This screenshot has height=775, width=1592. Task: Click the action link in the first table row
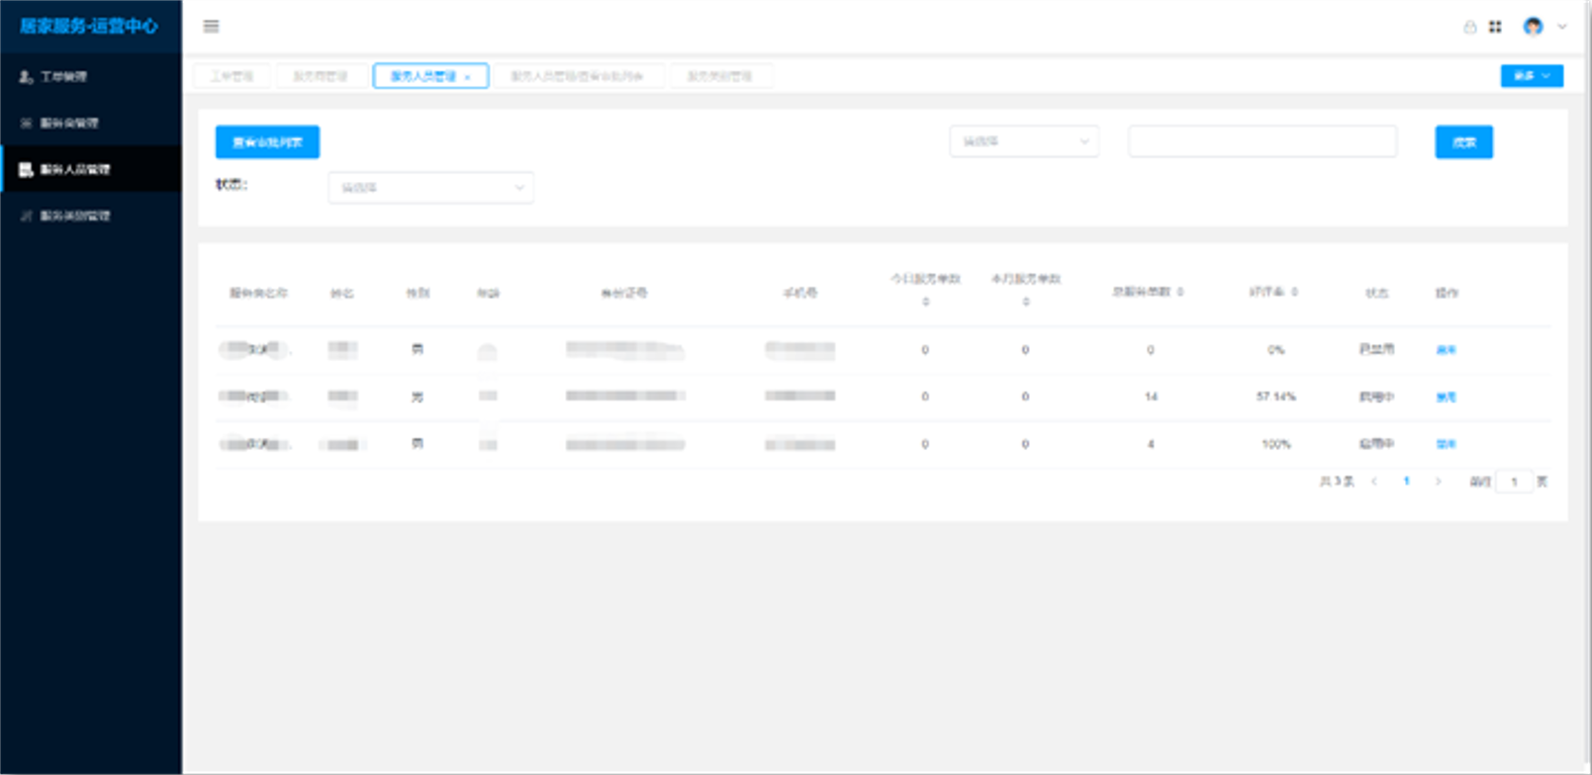[1446, 350]
